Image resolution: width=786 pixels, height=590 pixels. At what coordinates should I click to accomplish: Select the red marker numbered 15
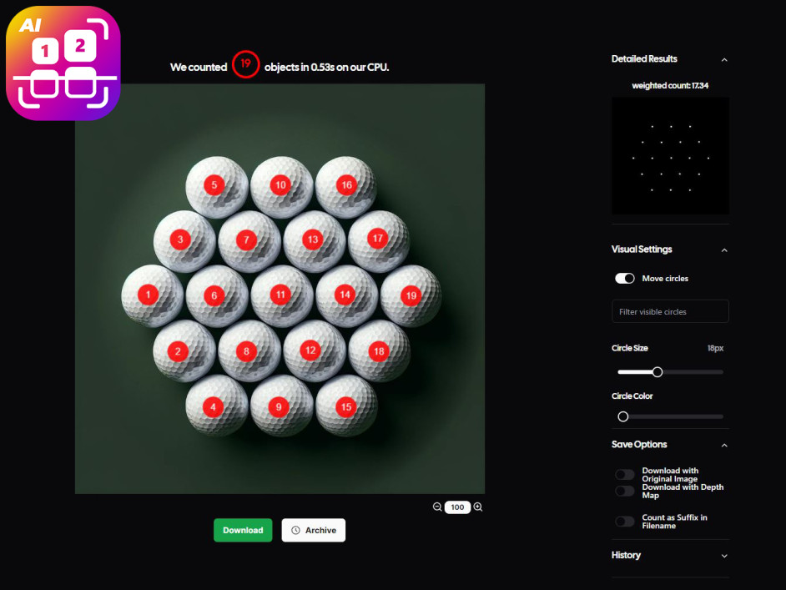pyautogui.click(x=346, y=406)
